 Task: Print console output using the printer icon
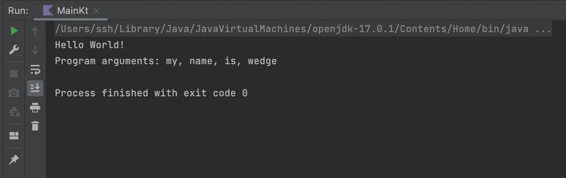(35, 107)
